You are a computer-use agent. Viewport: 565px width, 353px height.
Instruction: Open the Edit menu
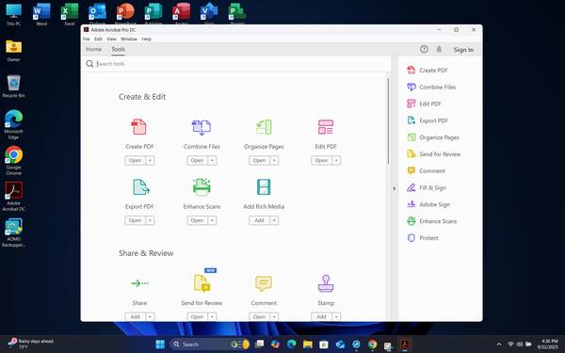point(98,39)
